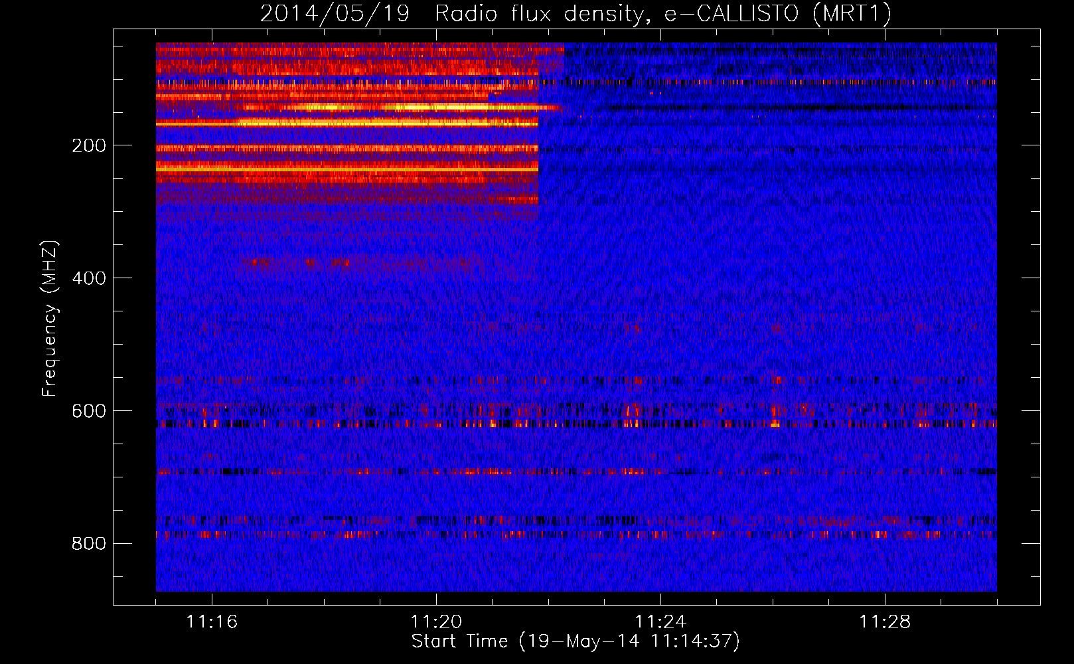Viewport: 1074px width, 664px height.
Task: Click the 11:20 time tick label
Action: coord(436,622)
